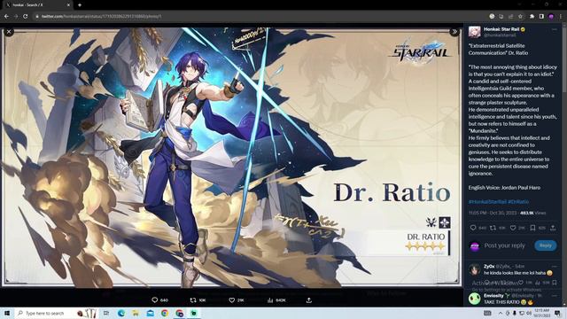Share this page icon in address bar
The image size is (567, 319).
click(x=510, y=16)
